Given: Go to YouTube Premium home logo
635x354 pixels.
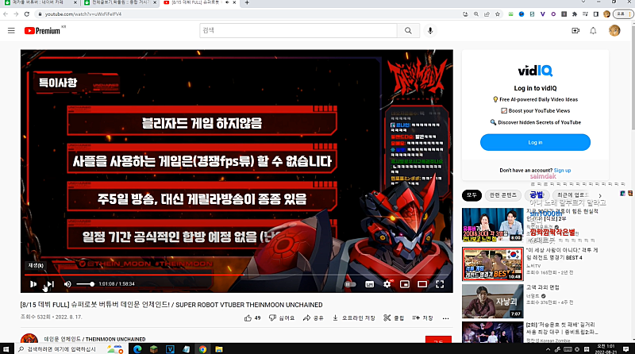Looking at the screenshot, I should [x=42, y=31].
